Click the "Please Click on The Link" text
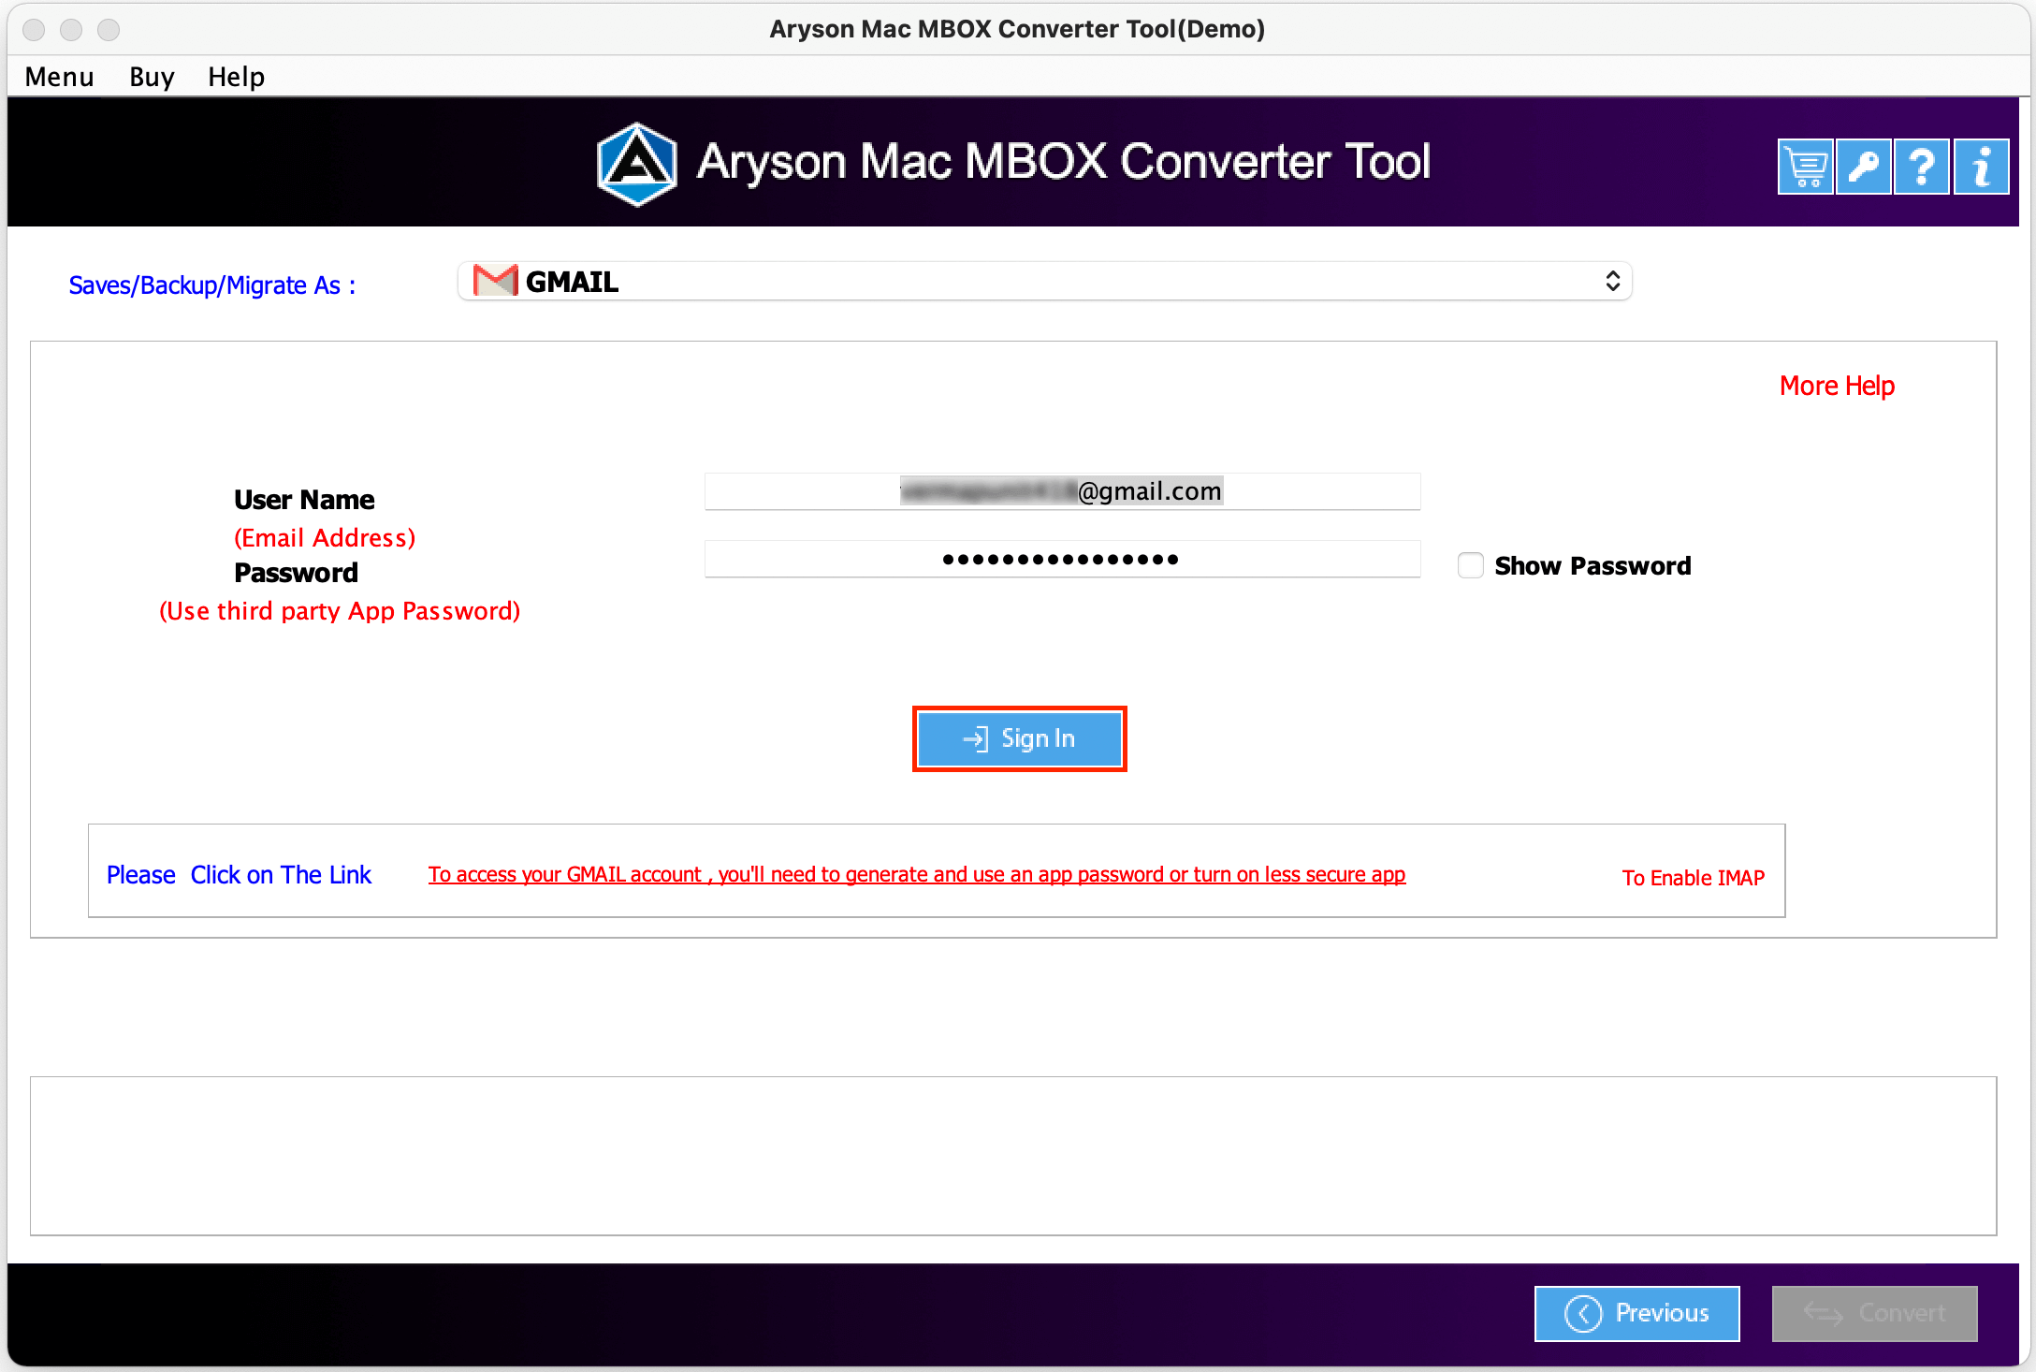 [x=239, y=875]
